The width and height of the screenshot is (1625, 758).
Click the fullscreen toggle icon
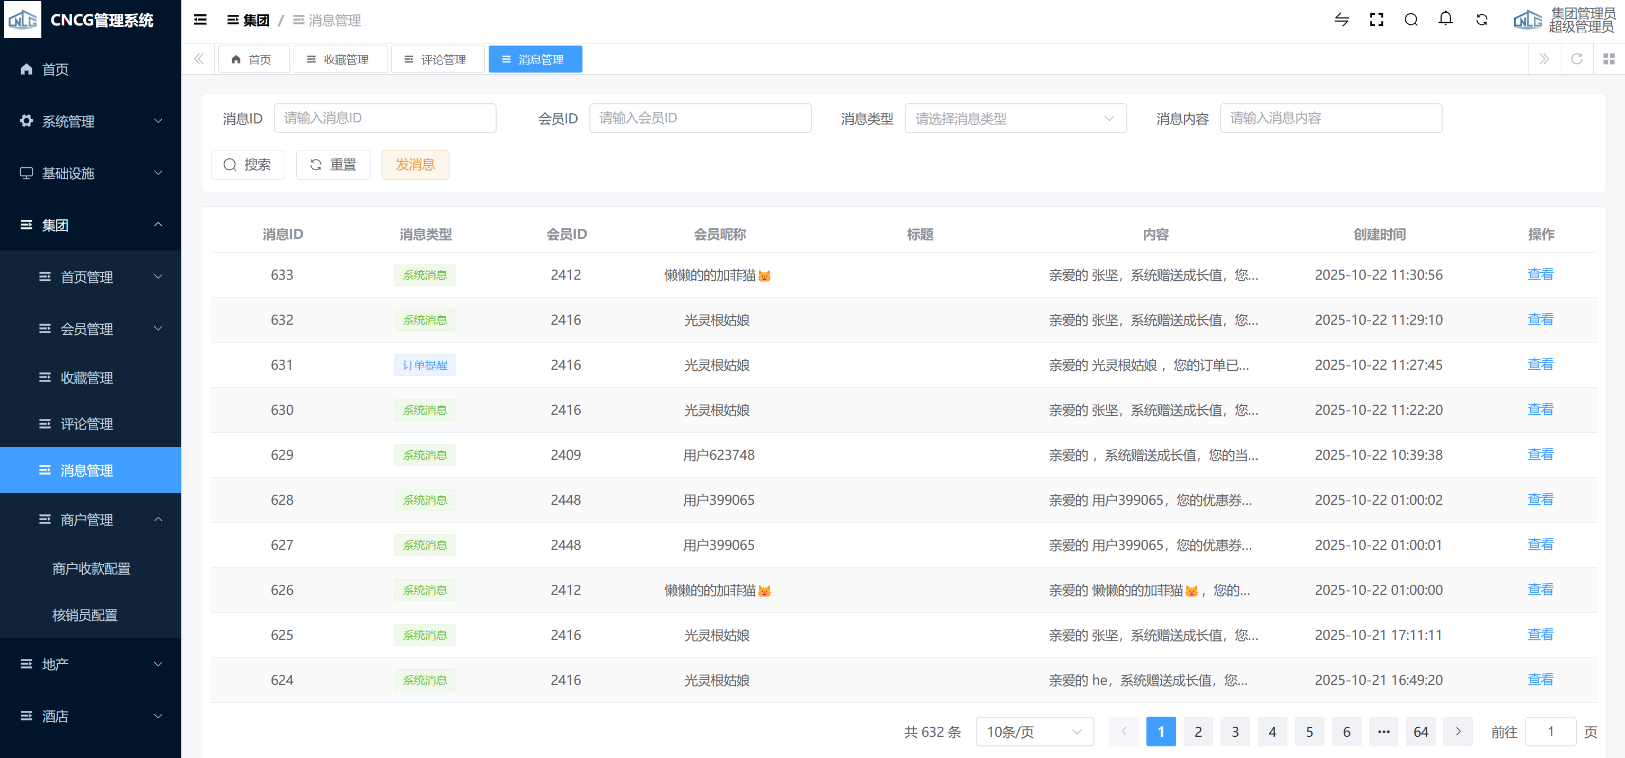coord(1376,20)
